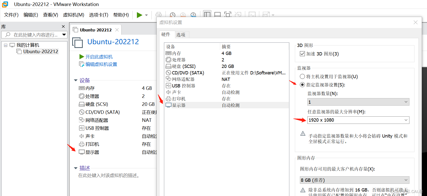Viewport: 427px width, 196px height.
Task: Click the magnifier icon in library search
Action: pos(8,35)
